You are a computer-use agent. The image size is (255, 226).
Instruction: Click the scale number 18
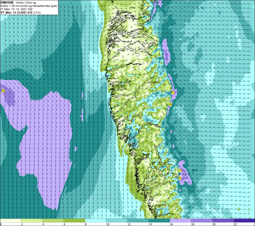[x=193, y=224]
